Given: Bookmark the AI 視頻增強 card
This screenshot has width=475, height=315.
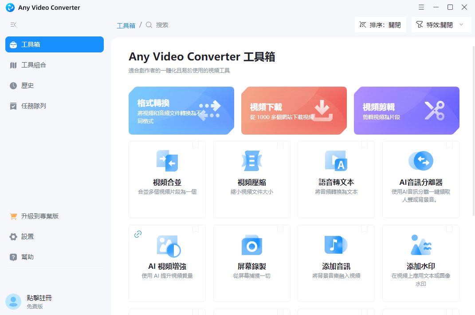Looking at the screenshot, I should 196,229.
